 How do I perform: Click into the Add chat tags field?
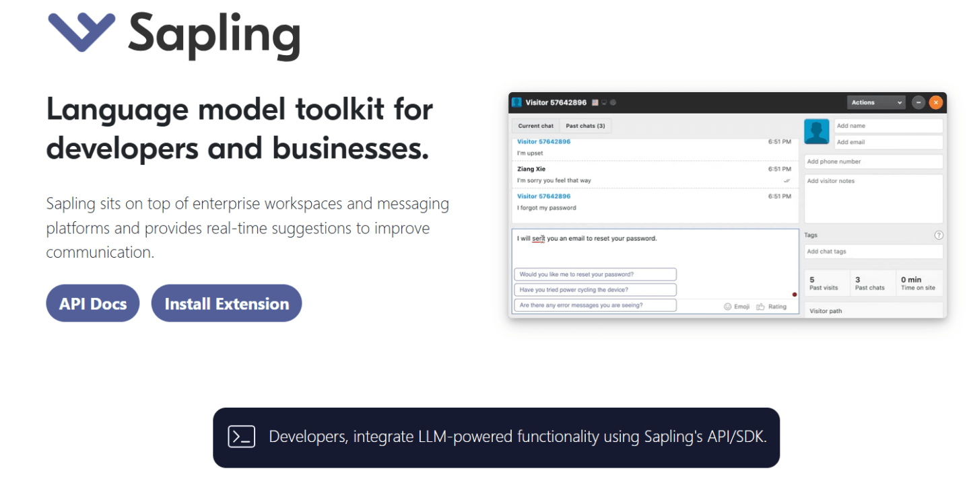873,251
